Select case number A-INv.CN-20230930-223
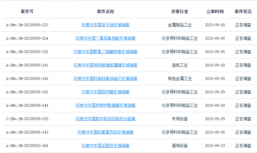This screenshot has width=257, height=153. (27, 25)
